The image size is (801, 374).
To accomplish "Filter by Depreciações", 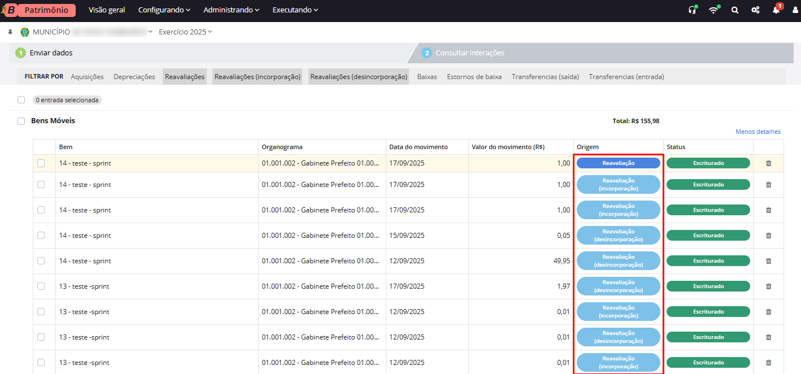I will click(x=134, y=77).
